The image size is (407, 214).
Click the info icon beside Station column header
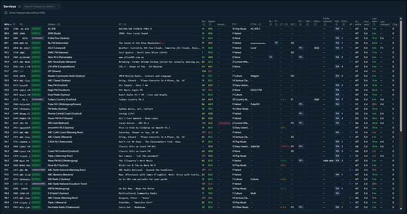tap(59, 24)
